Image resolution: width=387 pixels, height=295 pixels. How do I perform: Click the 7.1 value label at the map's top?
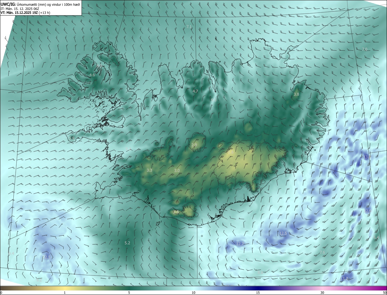point(189,27)
